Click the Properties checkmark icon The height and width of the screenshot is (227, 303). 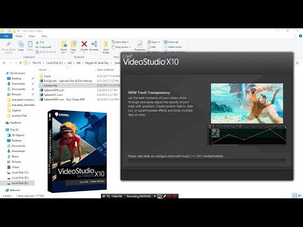(x=140, y=44)
